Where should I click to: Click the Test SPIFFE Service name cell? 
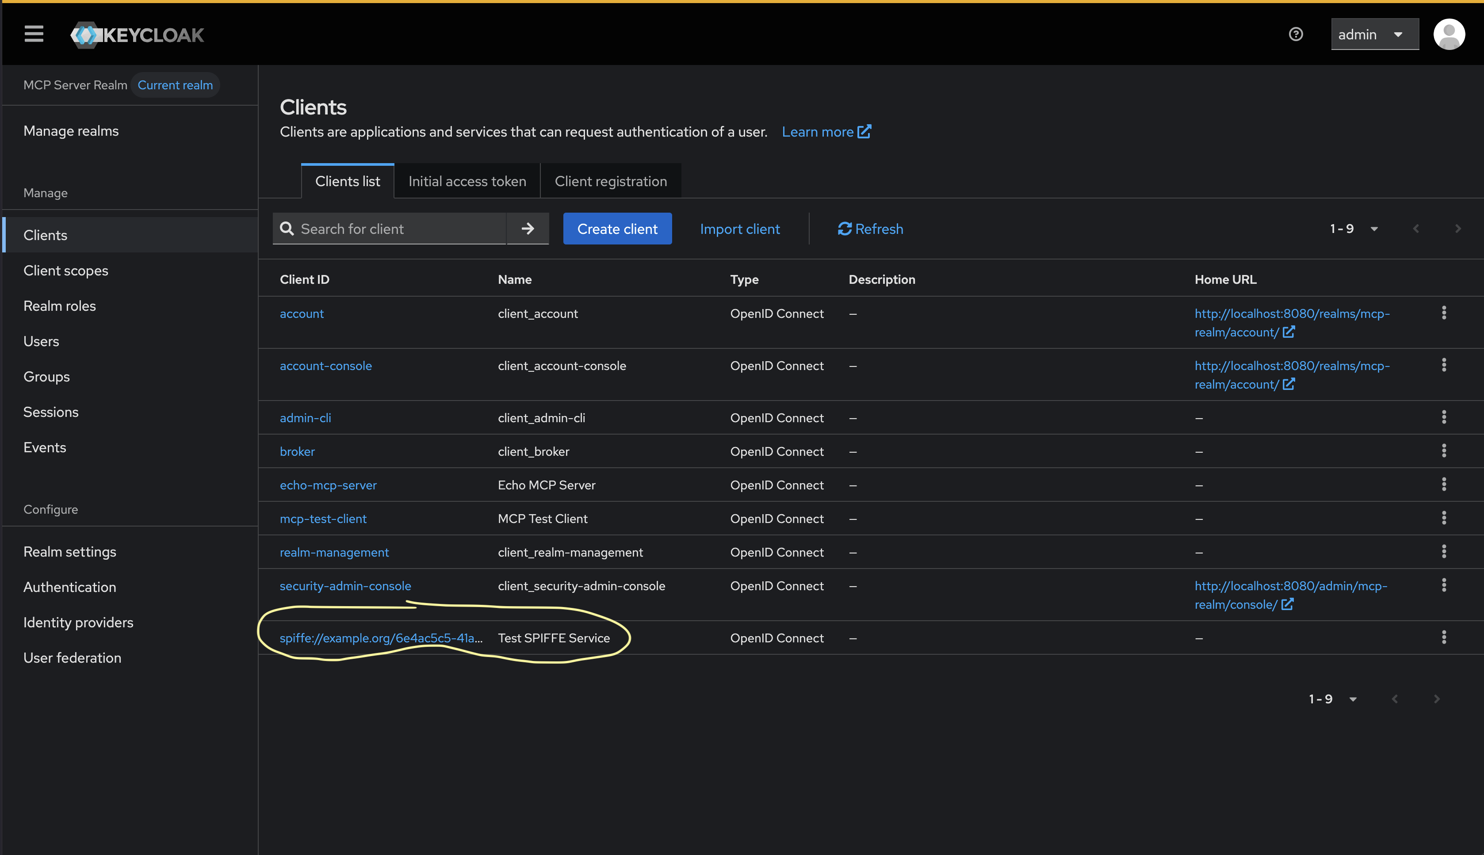(554, 638)
